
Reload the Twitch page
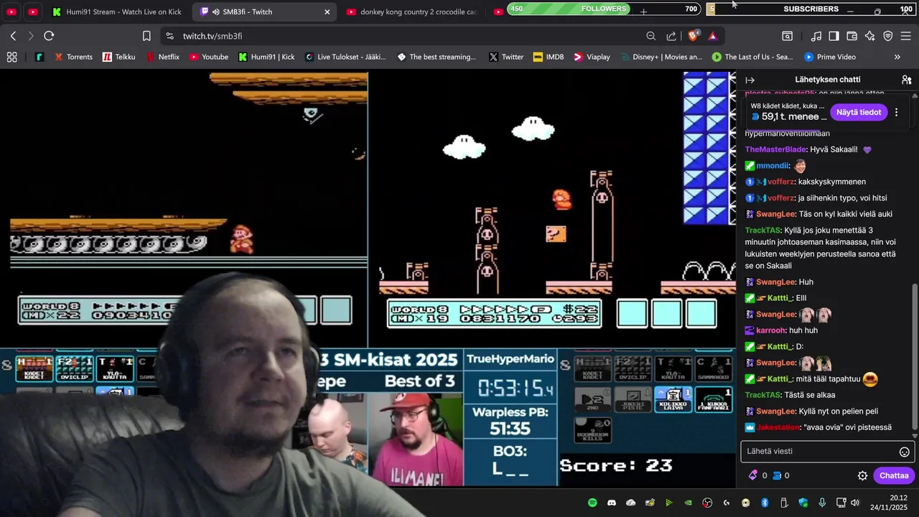tap(49, 36)
